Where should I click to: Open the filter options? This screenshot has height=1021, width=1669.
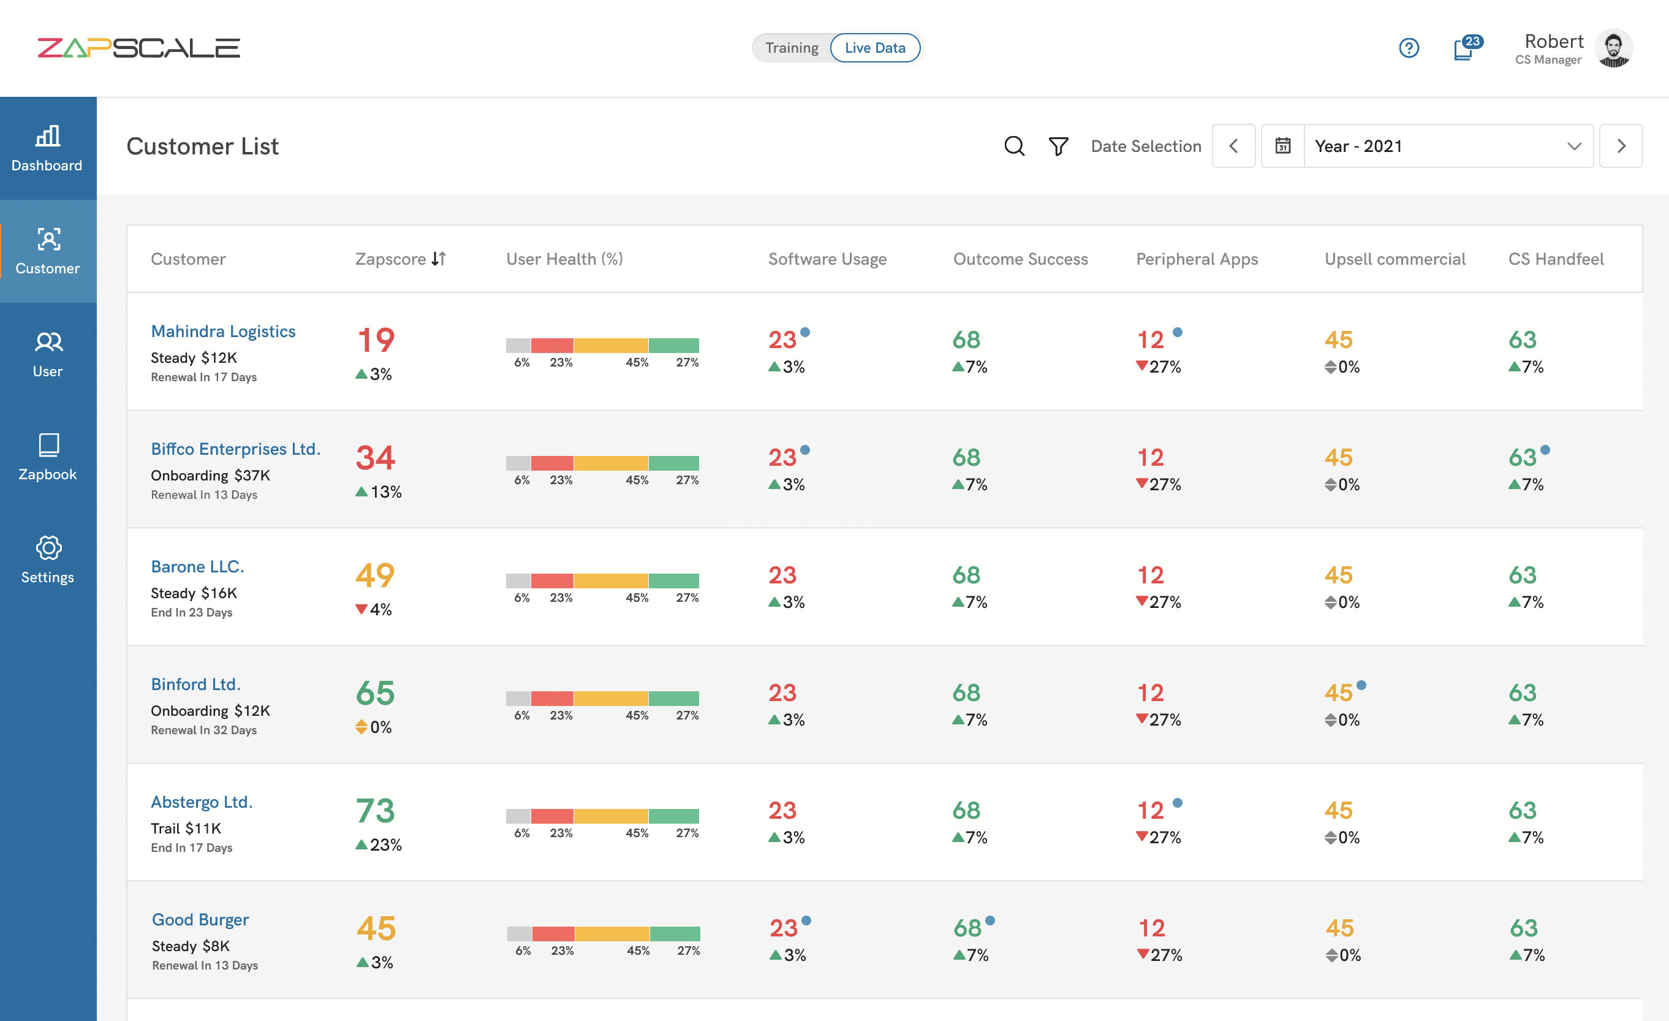1058,146
